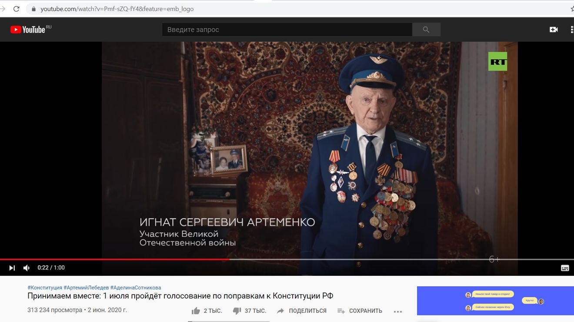The width and height of the screenshot is (574, 322).
Task: Reload the page with browser refresh icon
Action: (x=17, y=9)
